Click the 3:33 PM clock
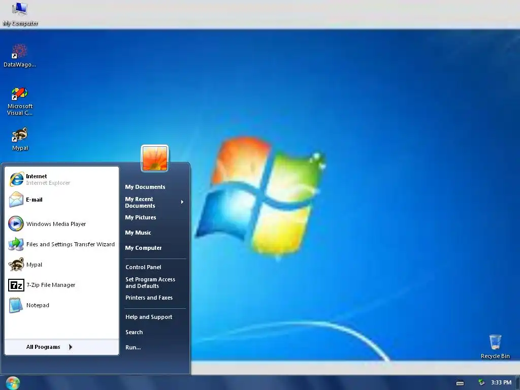 pos(501,383)
